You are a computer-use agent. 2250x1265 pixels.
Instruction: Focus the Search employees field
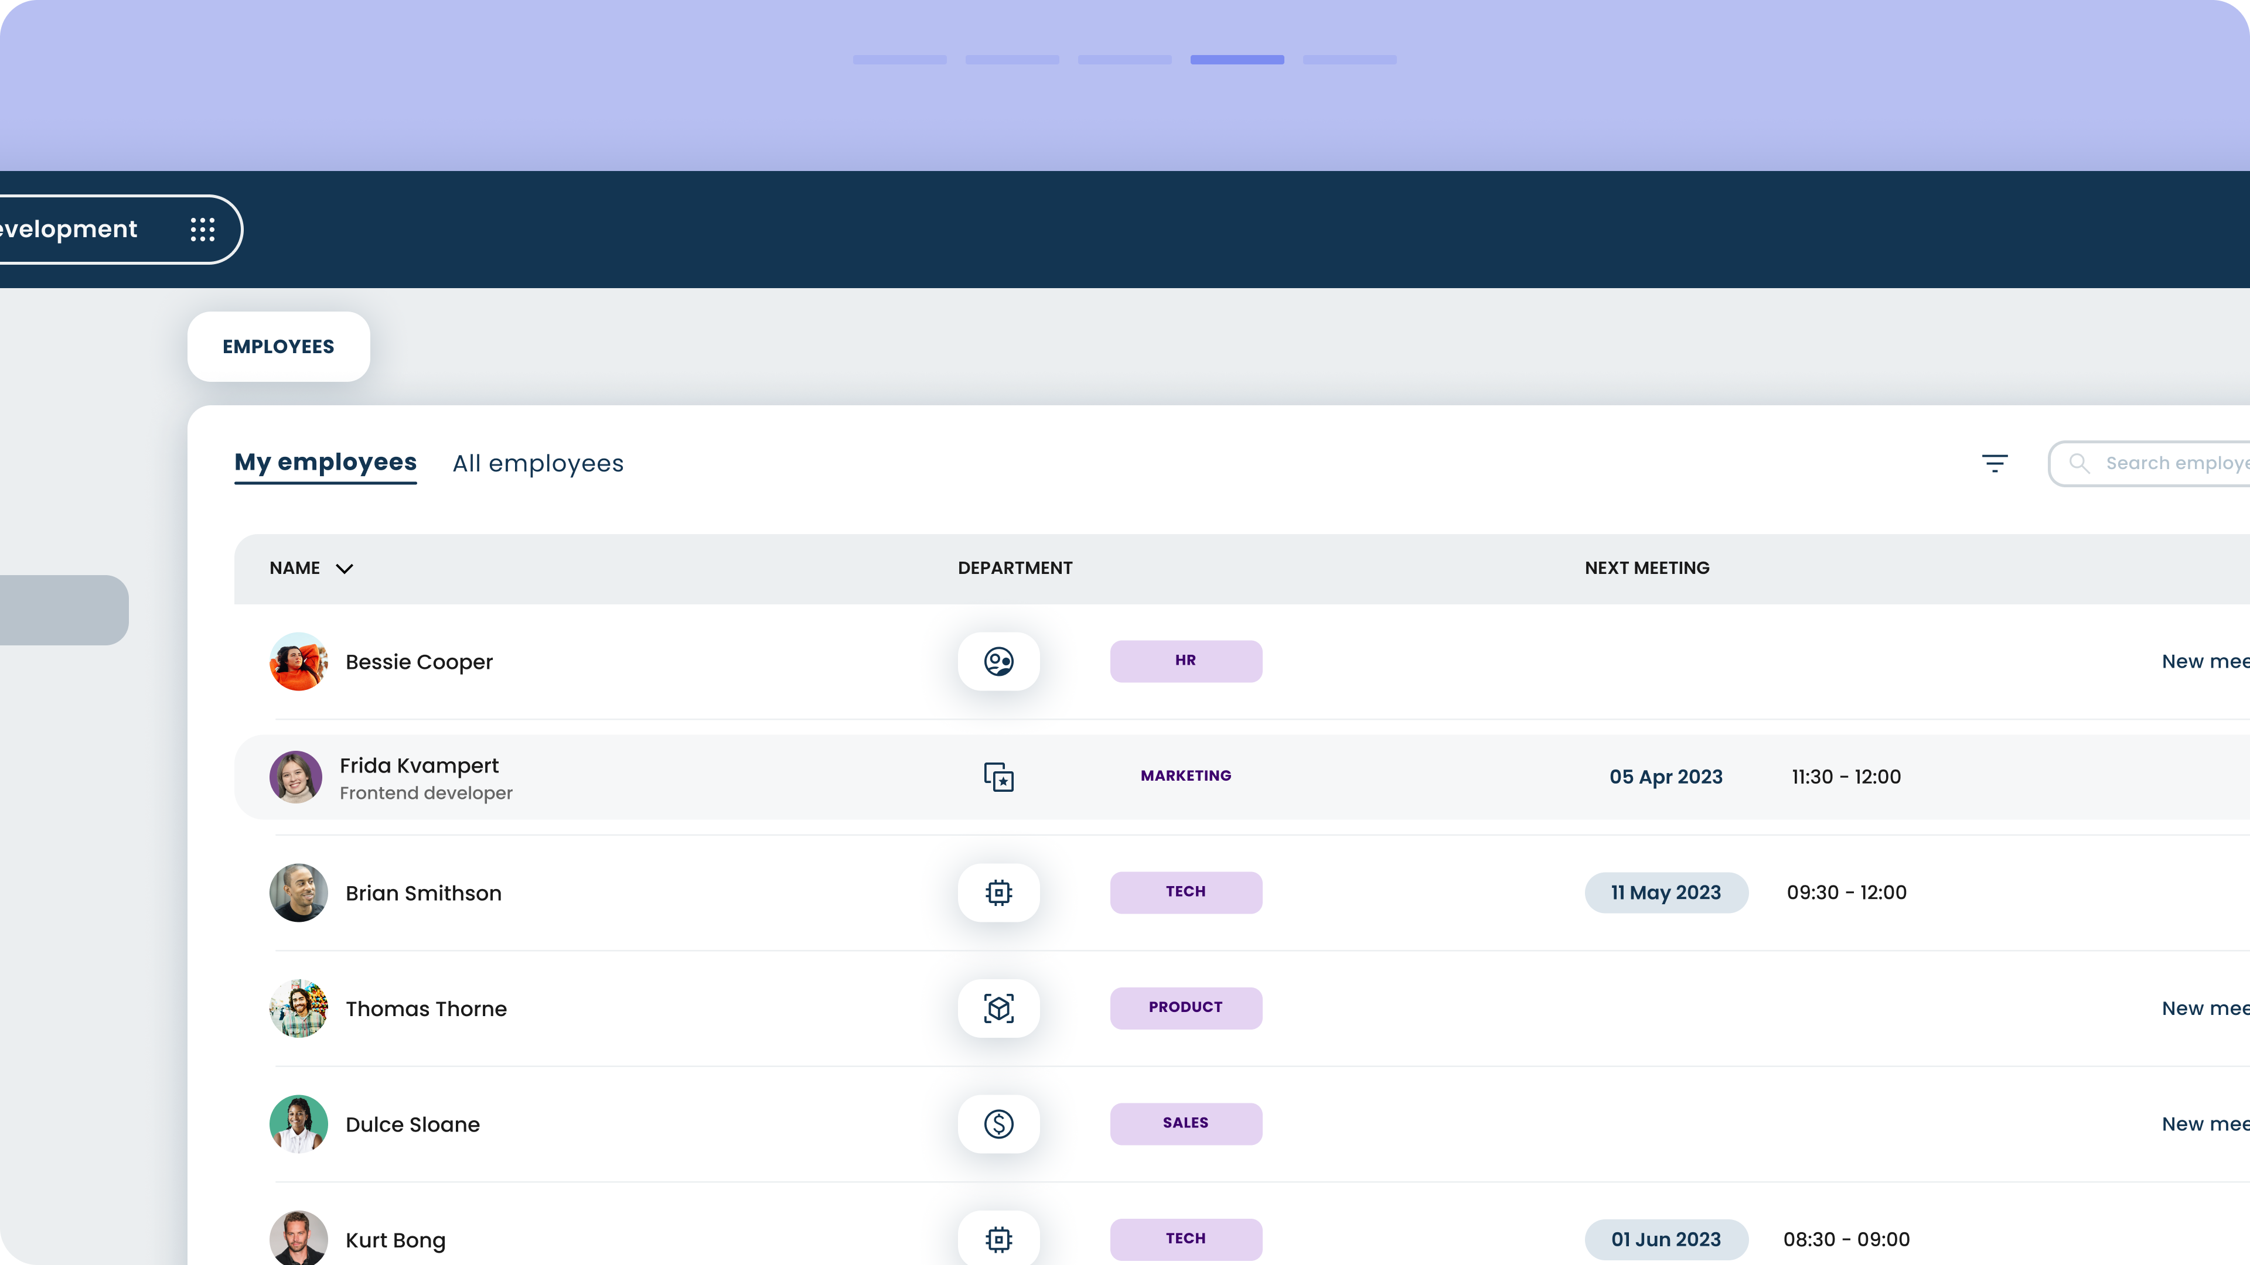2150,464
